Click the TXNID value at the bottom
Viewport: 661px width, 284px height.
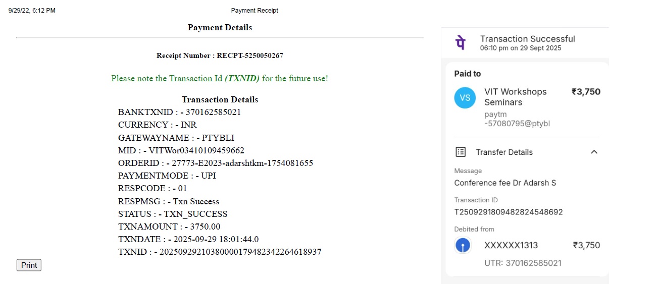click(x=240, y=252)
